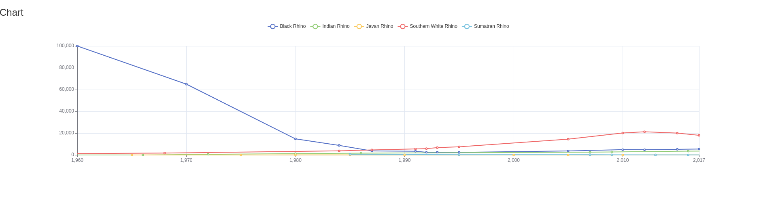Hide the Indian Rhino series using its label
The image size is (776, 224).
coord(336,27)
